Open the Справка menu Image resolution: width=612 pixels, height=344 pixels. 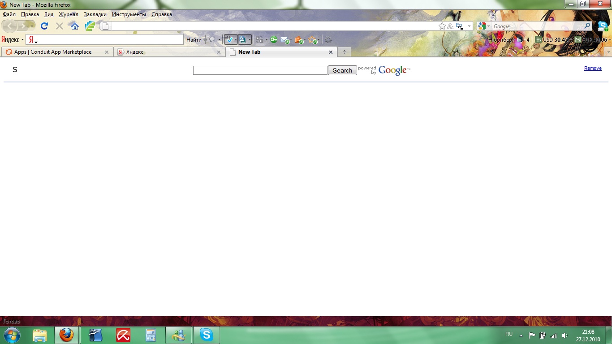[x=162, y=14]
